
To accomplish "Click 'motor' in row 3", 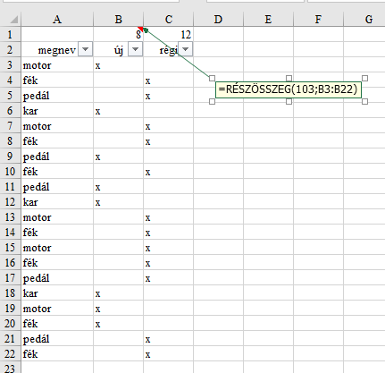I will (38, 65).
